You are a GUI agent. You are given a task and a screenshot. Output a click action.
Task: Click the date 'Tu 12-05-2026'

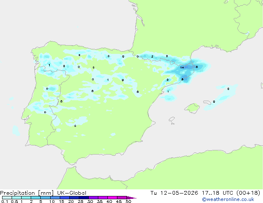point(174,193)
